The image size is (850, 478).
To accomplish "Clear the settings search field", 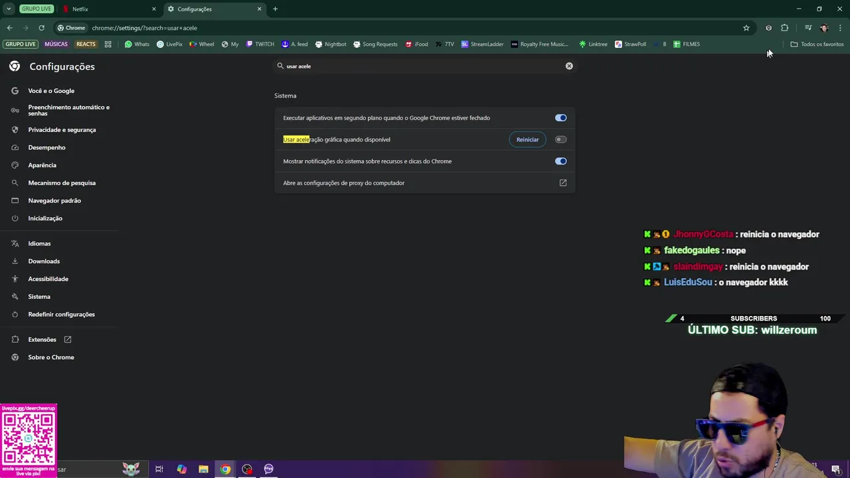I will click(569, 66).
